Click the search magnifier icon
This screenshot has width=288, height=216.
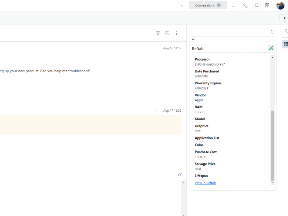coord(181,5)
